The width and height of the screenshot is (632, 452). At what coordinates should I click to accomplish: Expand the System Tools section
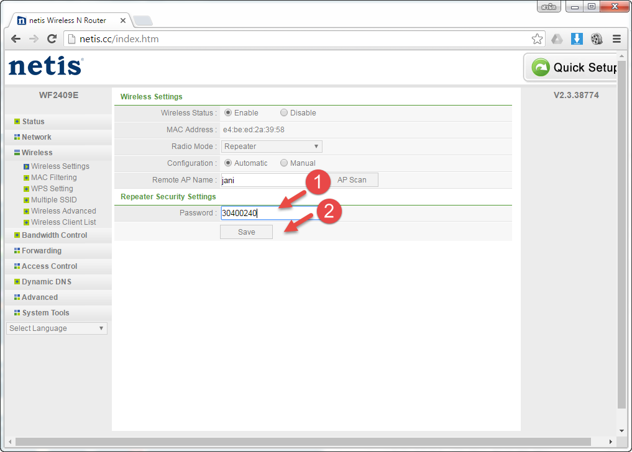click(45, 313)
